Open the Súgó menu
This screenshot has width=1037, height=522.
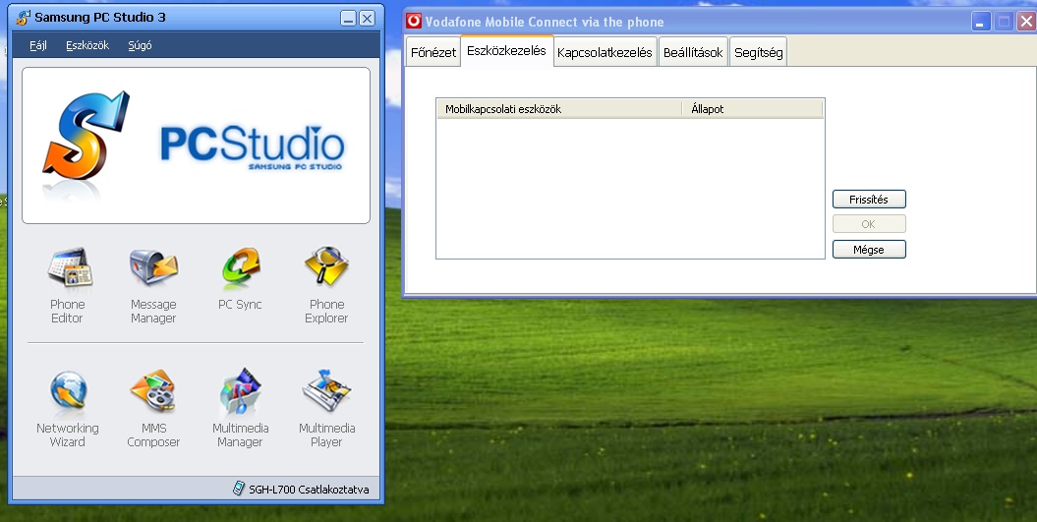[140, 45]
